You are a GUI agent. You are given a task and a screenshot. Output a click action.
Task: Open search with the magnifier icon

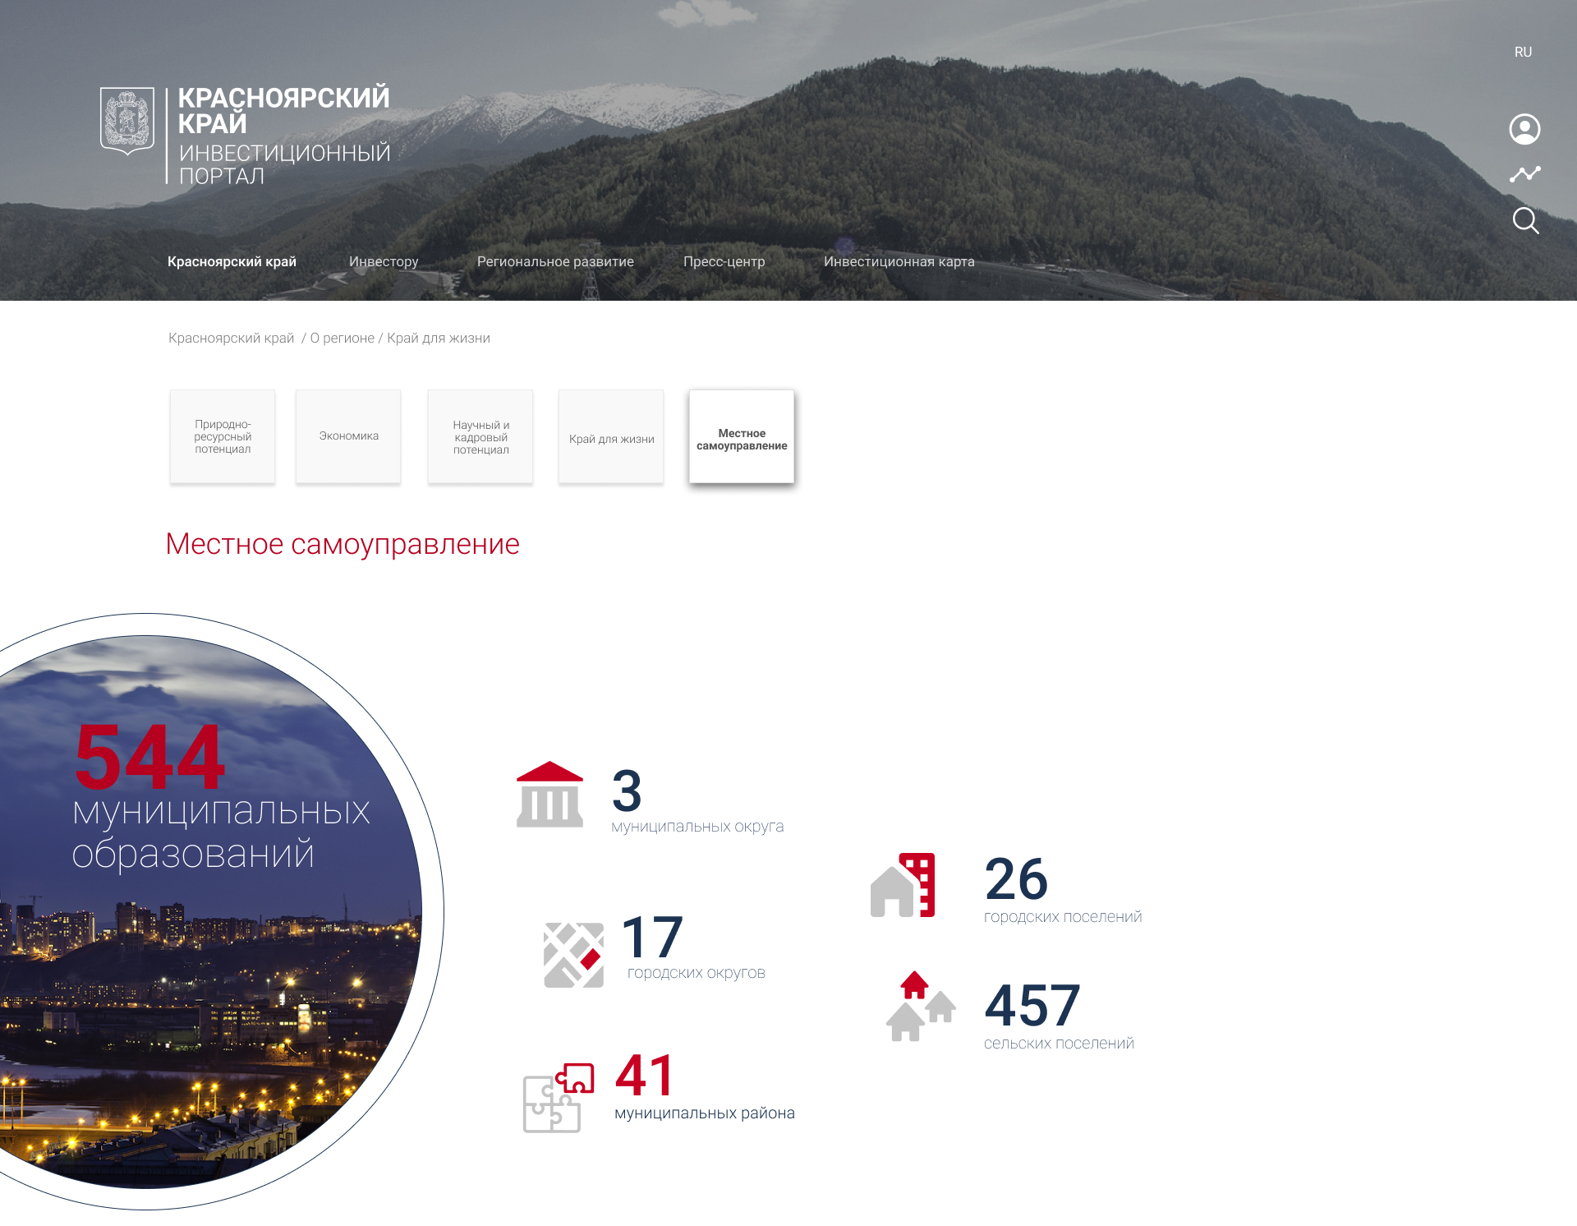pos(1525,220)
